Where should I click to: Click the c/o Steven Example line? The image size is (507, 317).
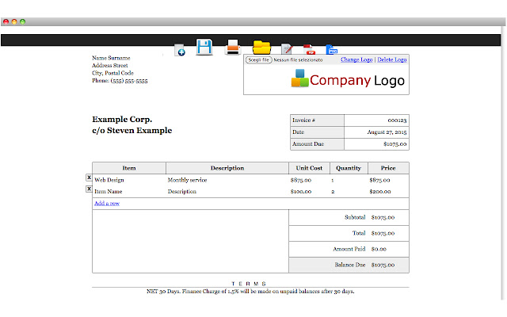(x=132, y=130)
